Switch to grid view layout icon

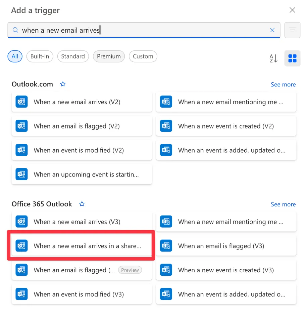292,59
